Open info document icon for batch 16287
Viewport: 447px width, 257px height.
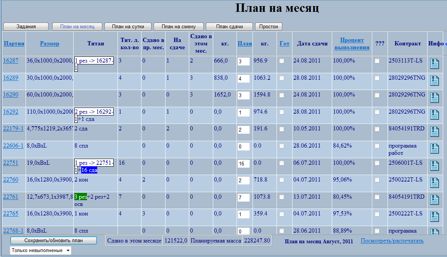[x=434, y=64]
